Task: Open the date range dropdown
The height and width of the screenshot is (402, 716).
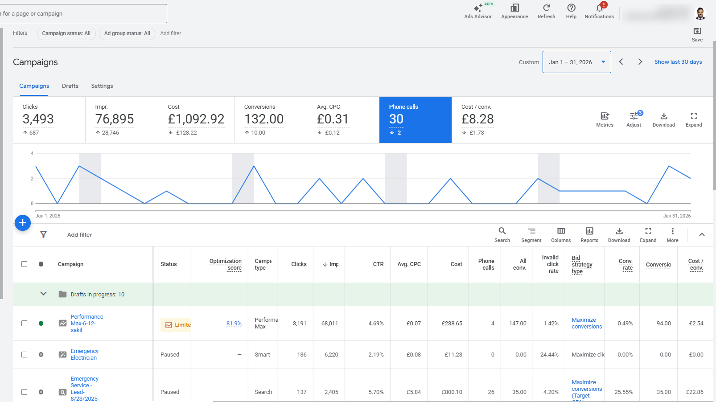Action: click(x=576, y=62)
